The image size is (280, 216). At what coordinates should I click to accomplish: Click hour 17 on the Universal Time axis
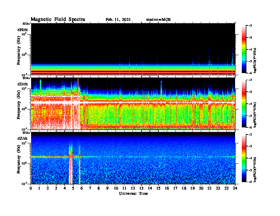[175, 188]
